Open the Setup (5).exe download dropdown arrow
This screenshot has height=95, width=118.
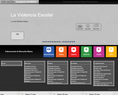pyautogui.click(x=114, y=94)
